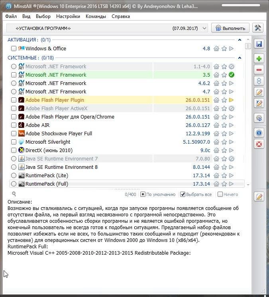Click the first notepad edit icon in sidebar
The width and height of the screenshot is (269, 297).
[x=259, y=92]
